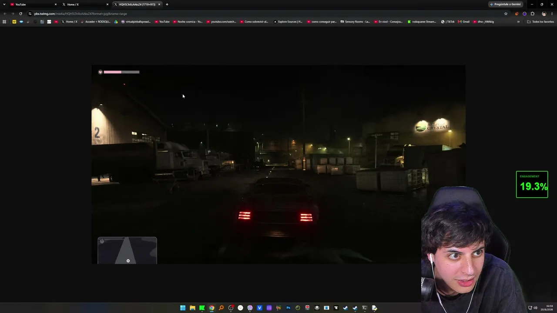Open the Explore Sources bookmark

pyautogui.click(x=288, y=22)
